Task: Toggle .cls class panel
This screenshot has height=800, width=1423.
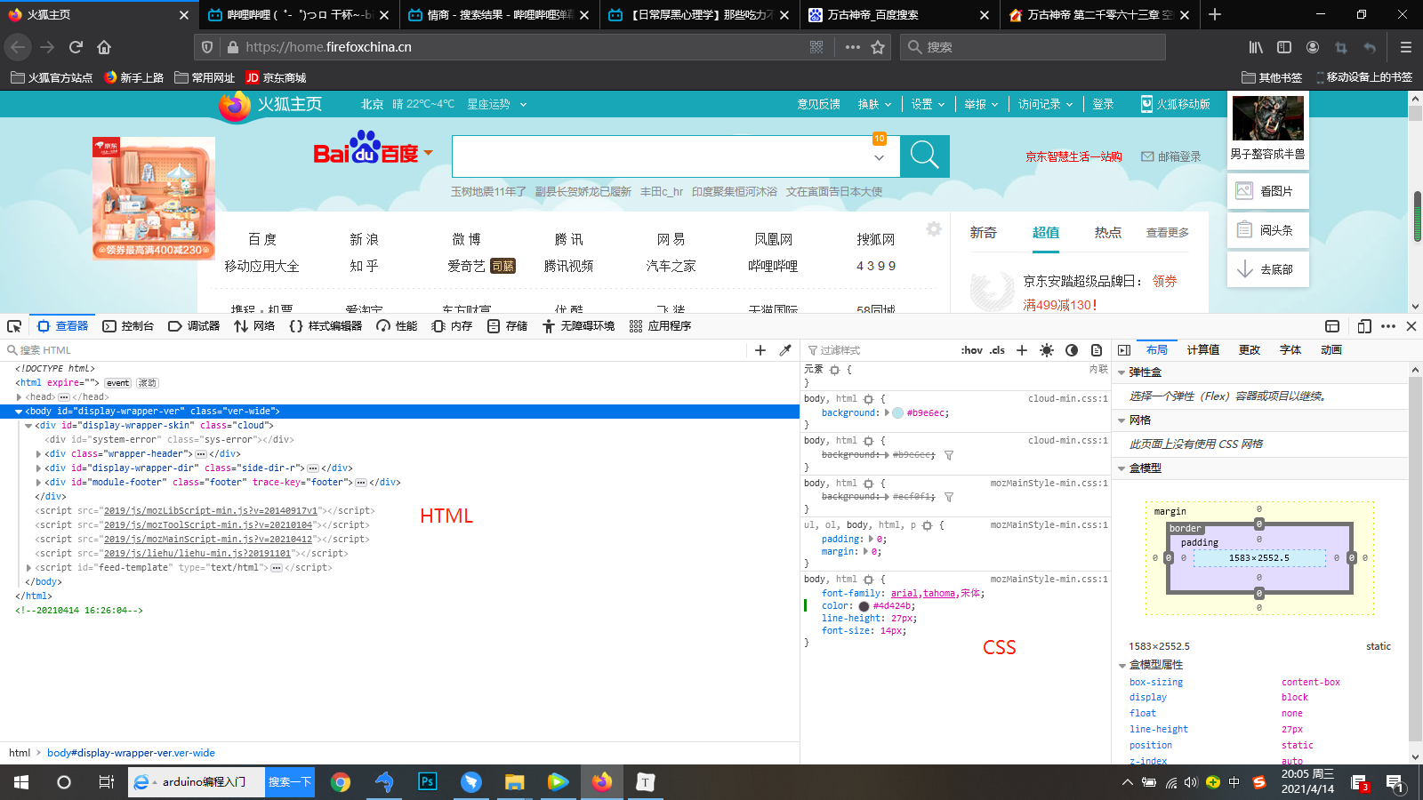Action: tap(998, 350)
